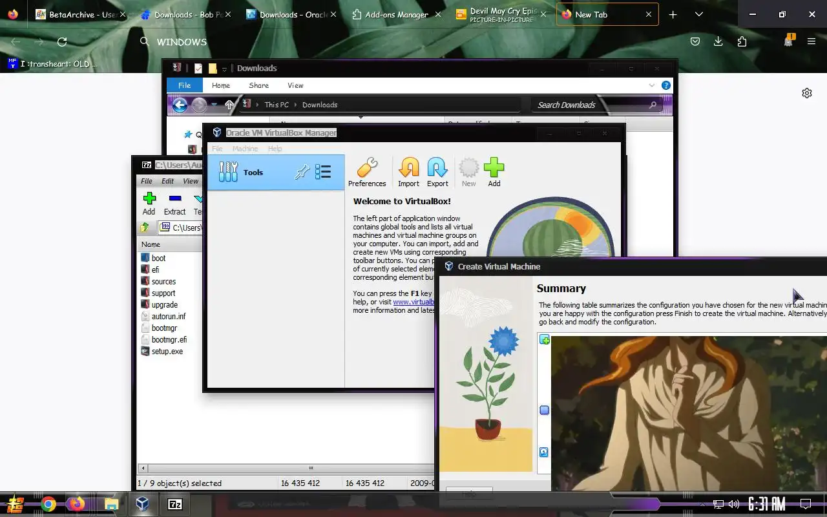Open the www.virtualbox link
827x517 pixels.
tap(413, 302)
